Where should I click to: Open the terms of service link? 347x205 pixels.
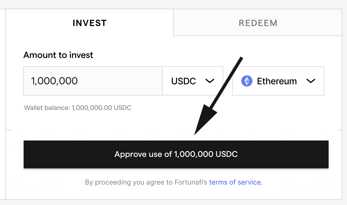tap(236, 182)
